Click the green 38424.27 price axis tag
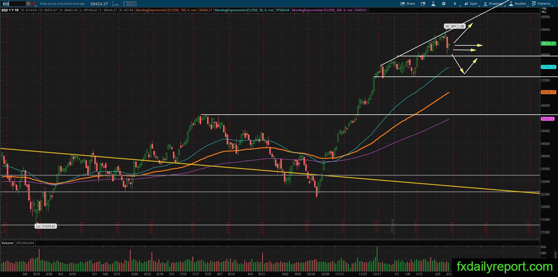The width and height of the screenshot is (558, 277). [548, 44]
